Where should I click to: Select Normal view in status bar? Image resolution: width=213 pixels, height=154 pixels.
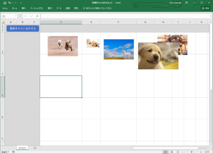[x=165, y=152]
